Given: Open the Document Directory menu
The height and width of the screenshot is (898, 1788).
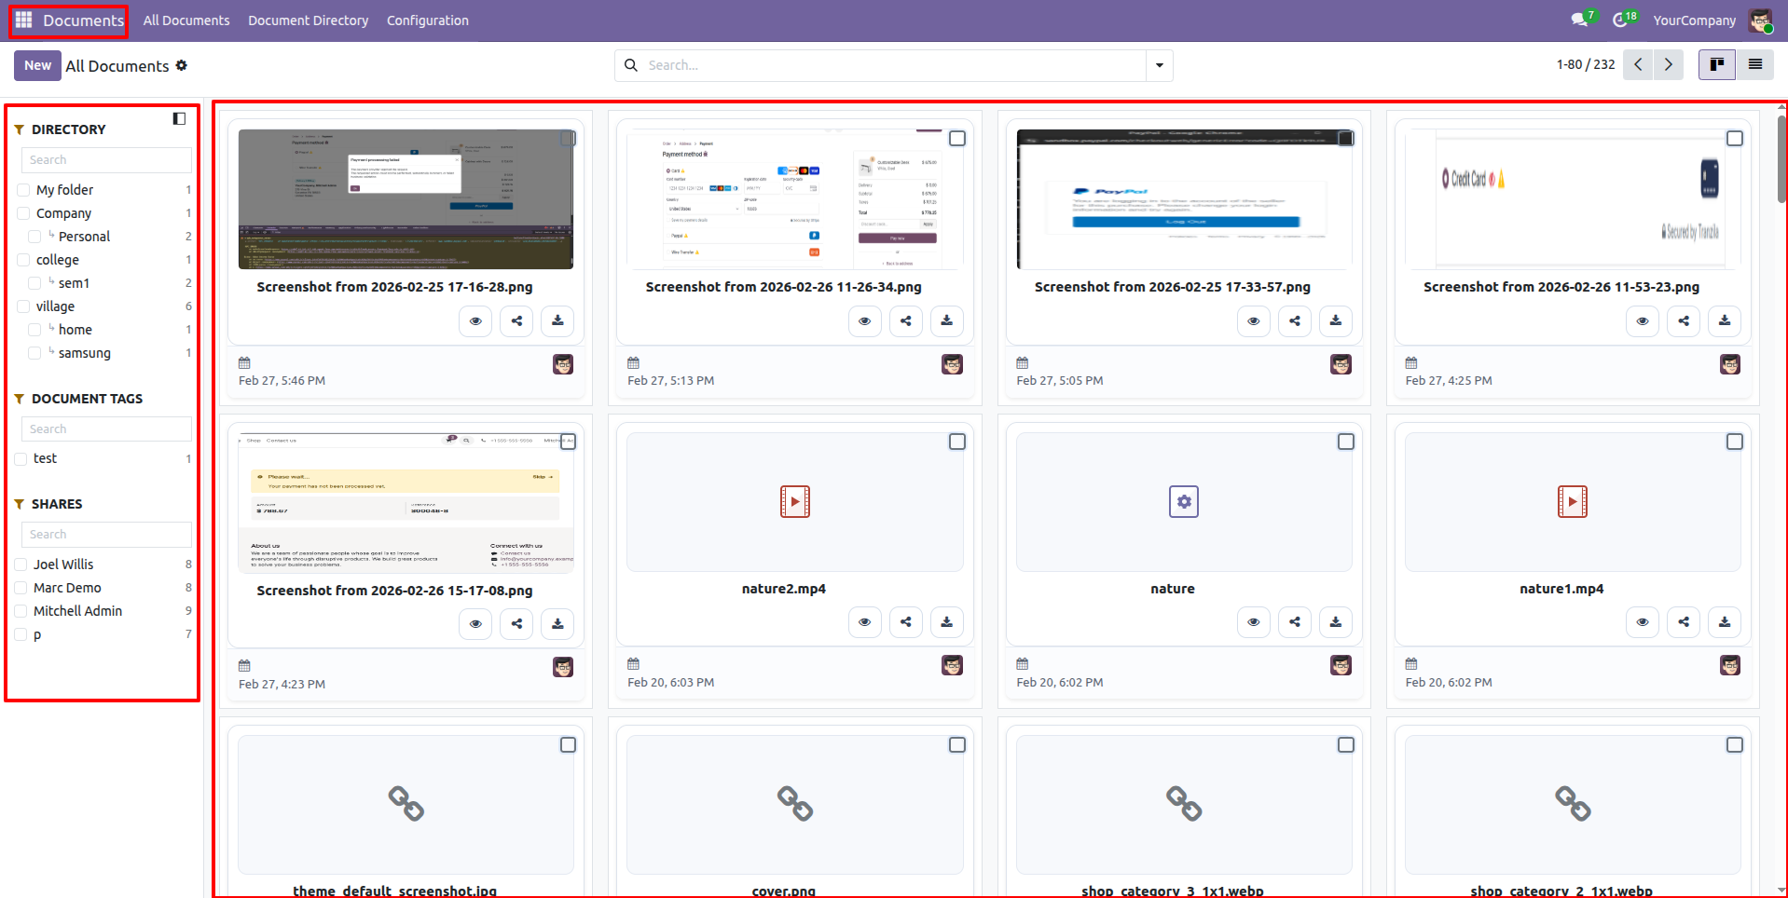Looking at the screenshot, I should click(x=308, y=20).
